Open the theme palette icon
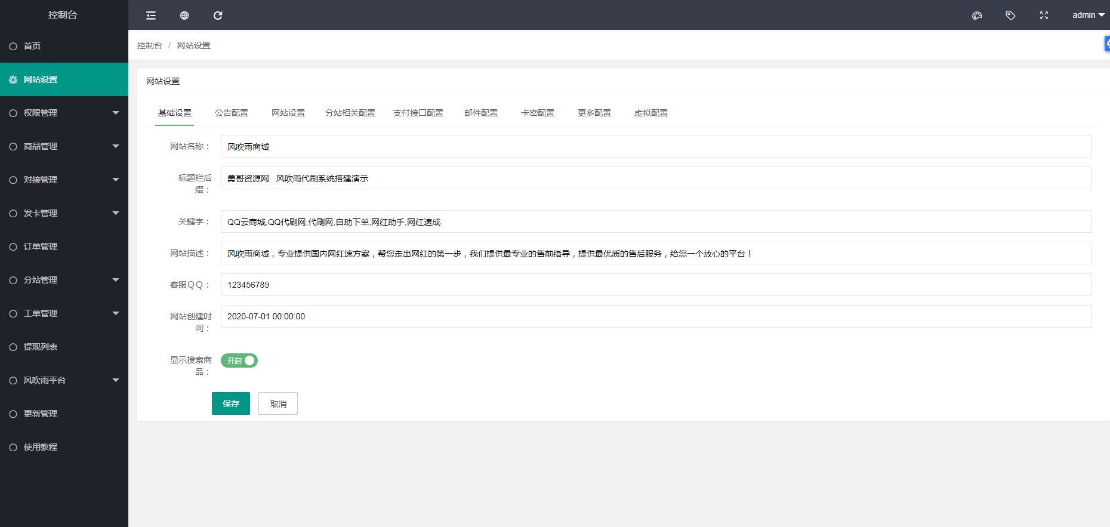The width and height of the screenshot is (1110, 527). click(977, 16)
